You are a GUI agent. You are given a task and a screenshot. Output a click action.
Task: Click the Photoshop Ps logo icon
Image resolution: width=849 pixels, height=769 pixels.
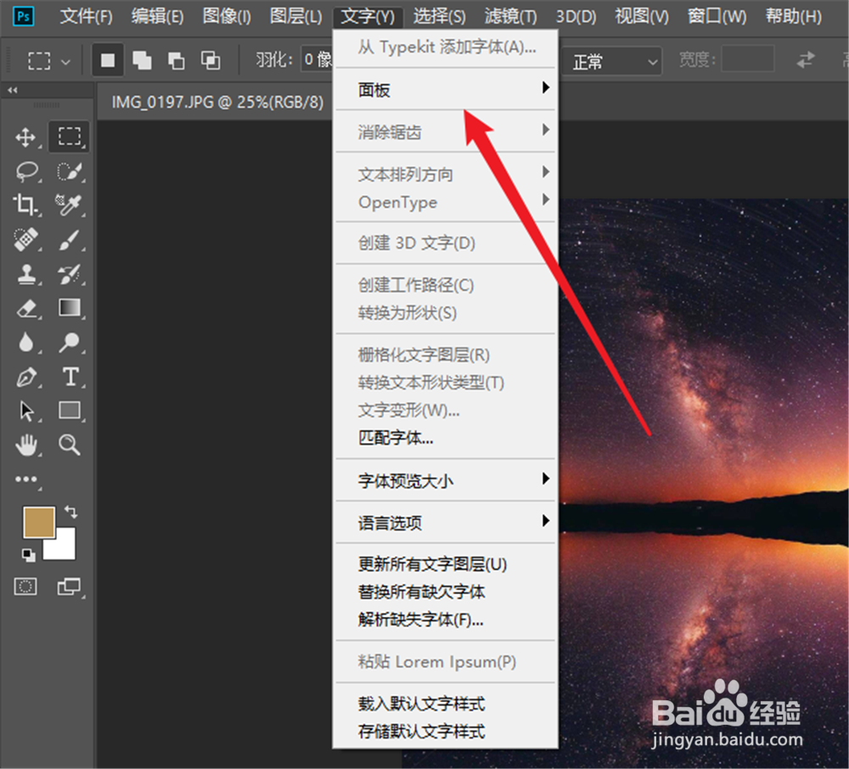pos(23,16)
